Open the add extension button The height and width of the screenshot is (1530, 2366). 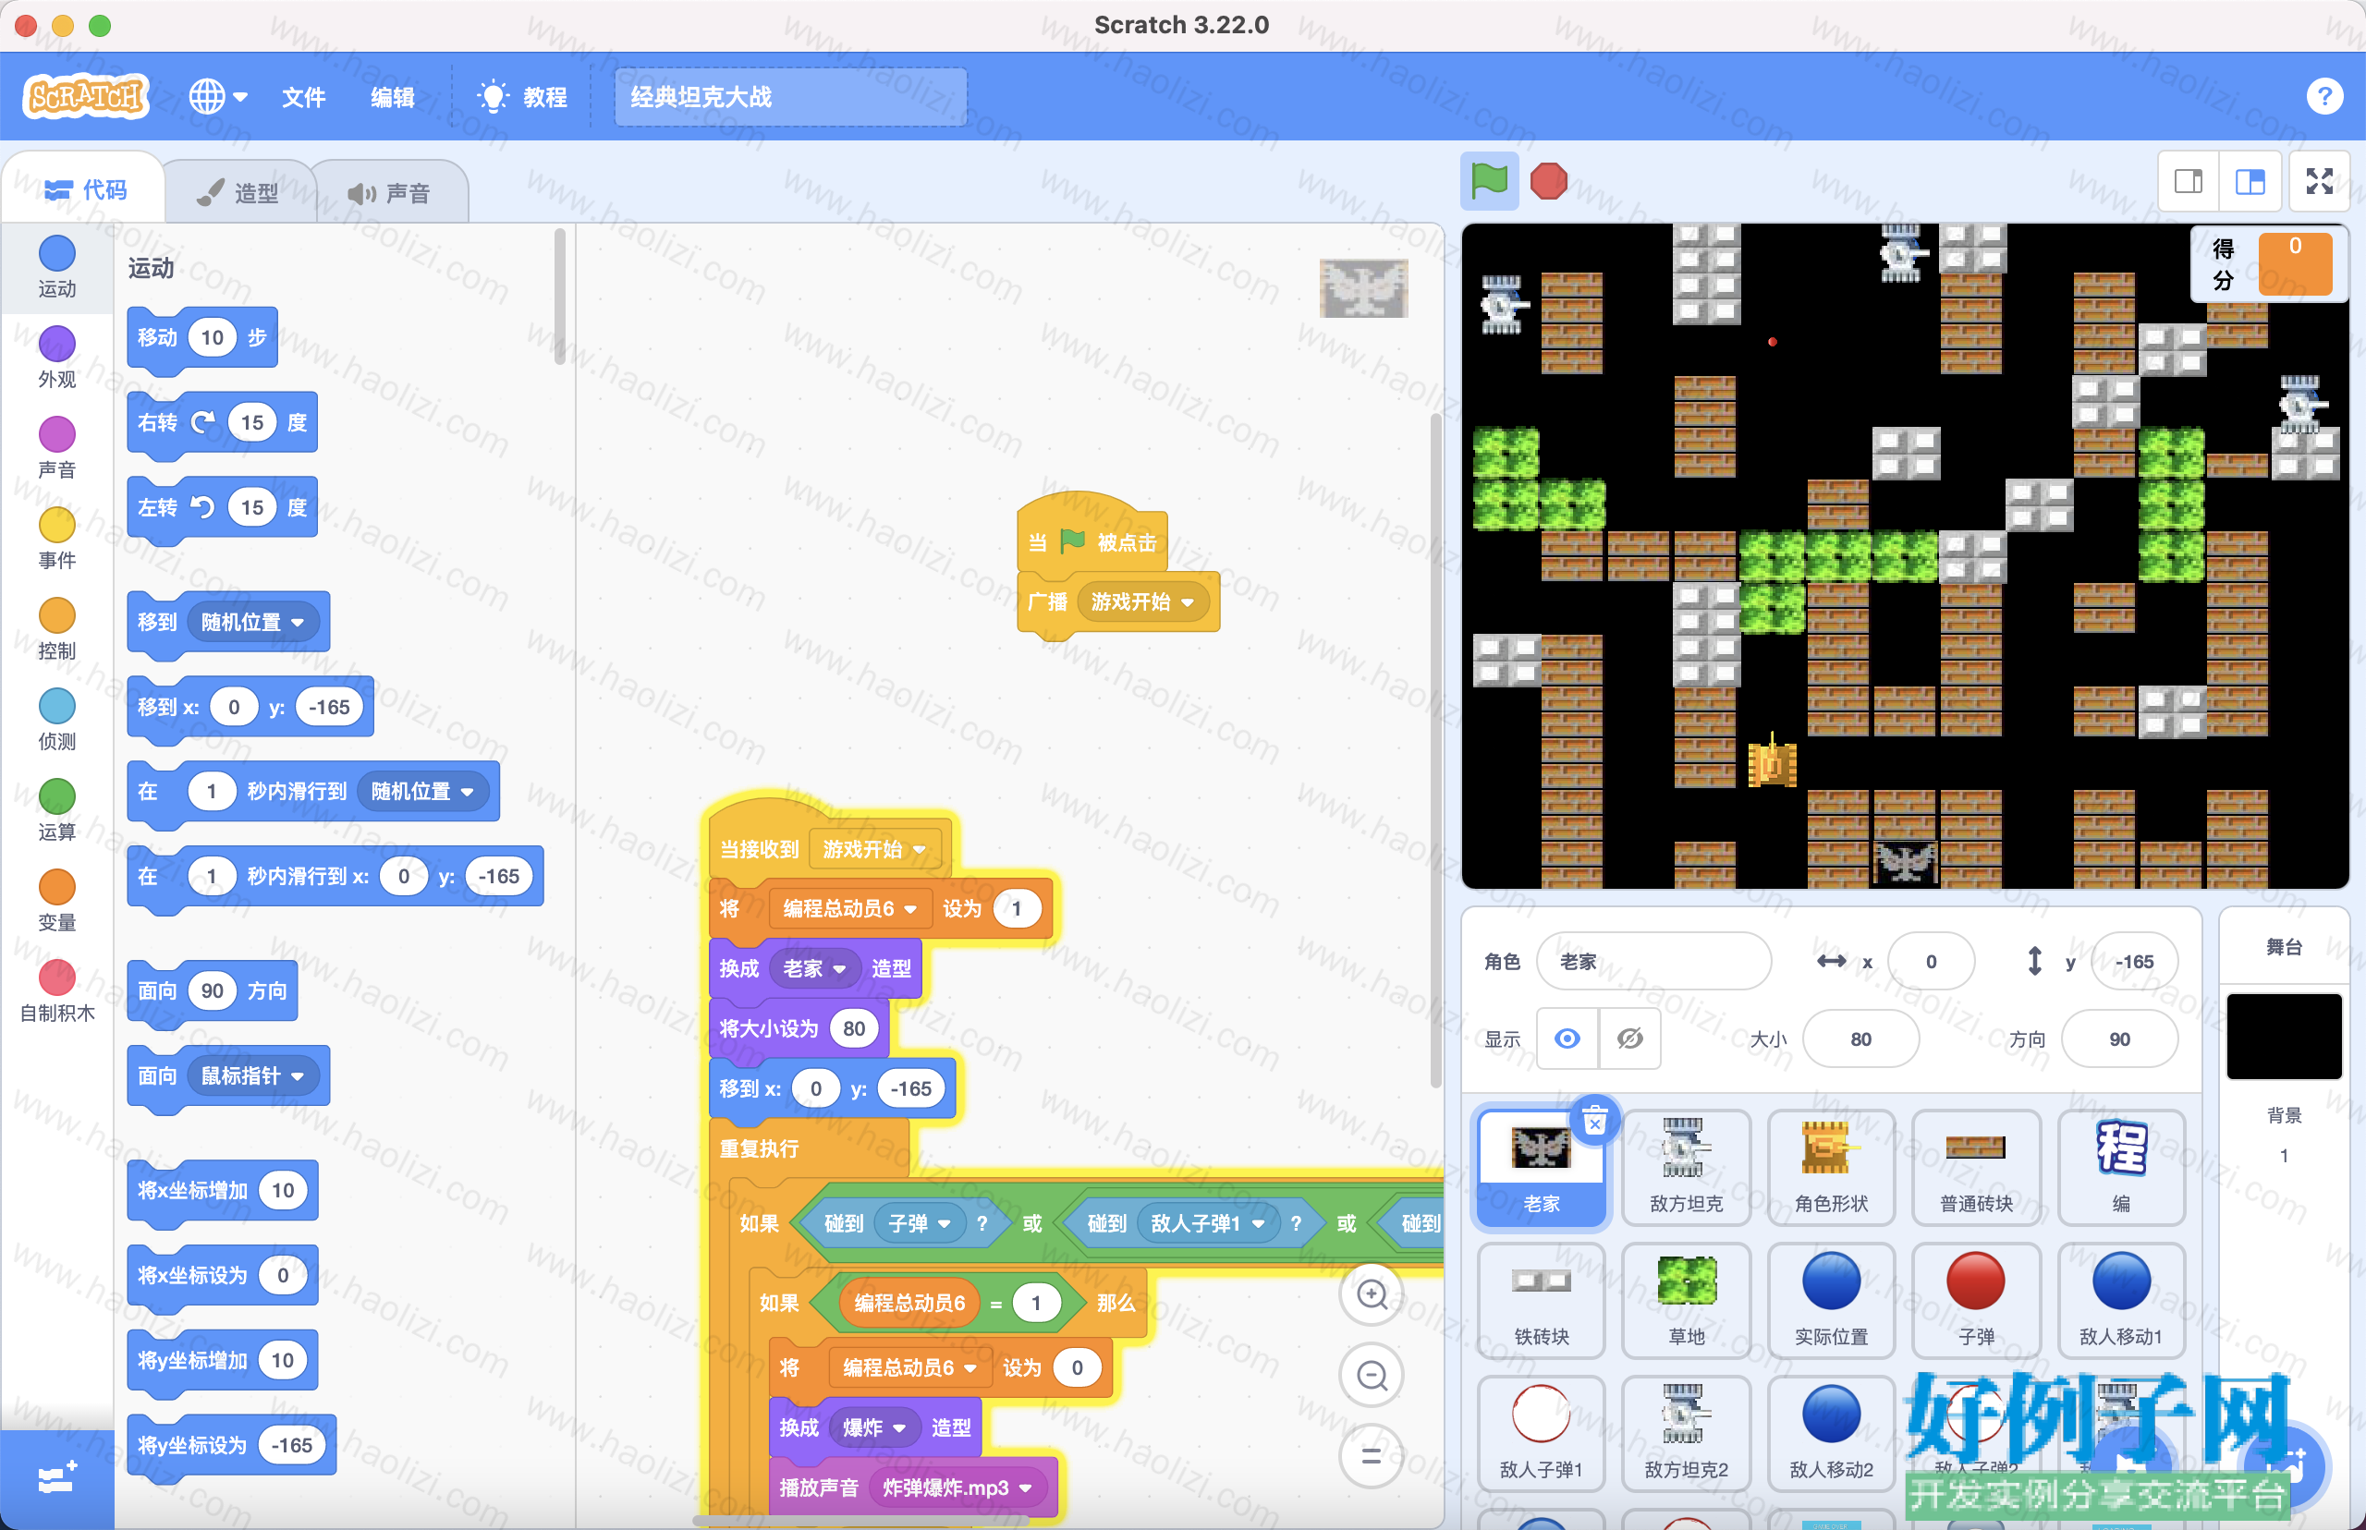[x=56, y=1478]
